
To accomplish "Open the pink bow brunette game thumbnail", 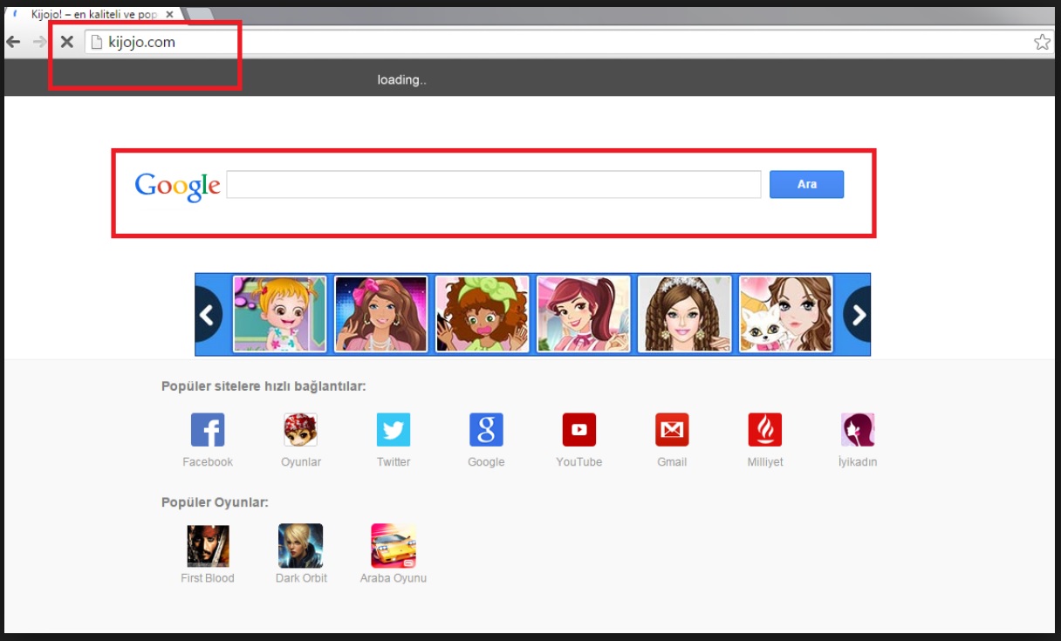I will [381, 314].
